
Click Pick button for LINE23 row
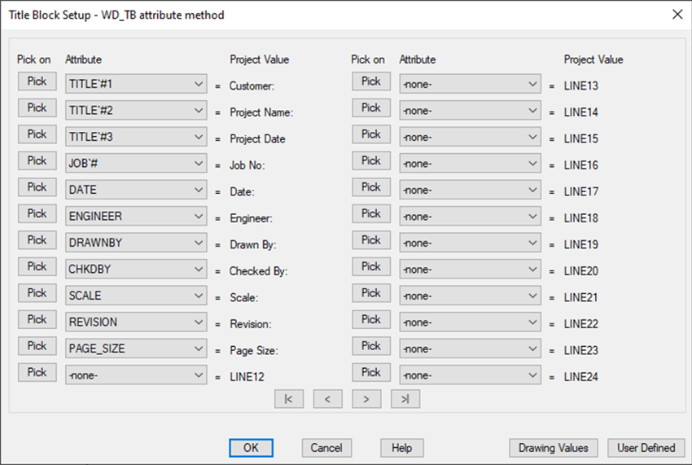(371, 346)
